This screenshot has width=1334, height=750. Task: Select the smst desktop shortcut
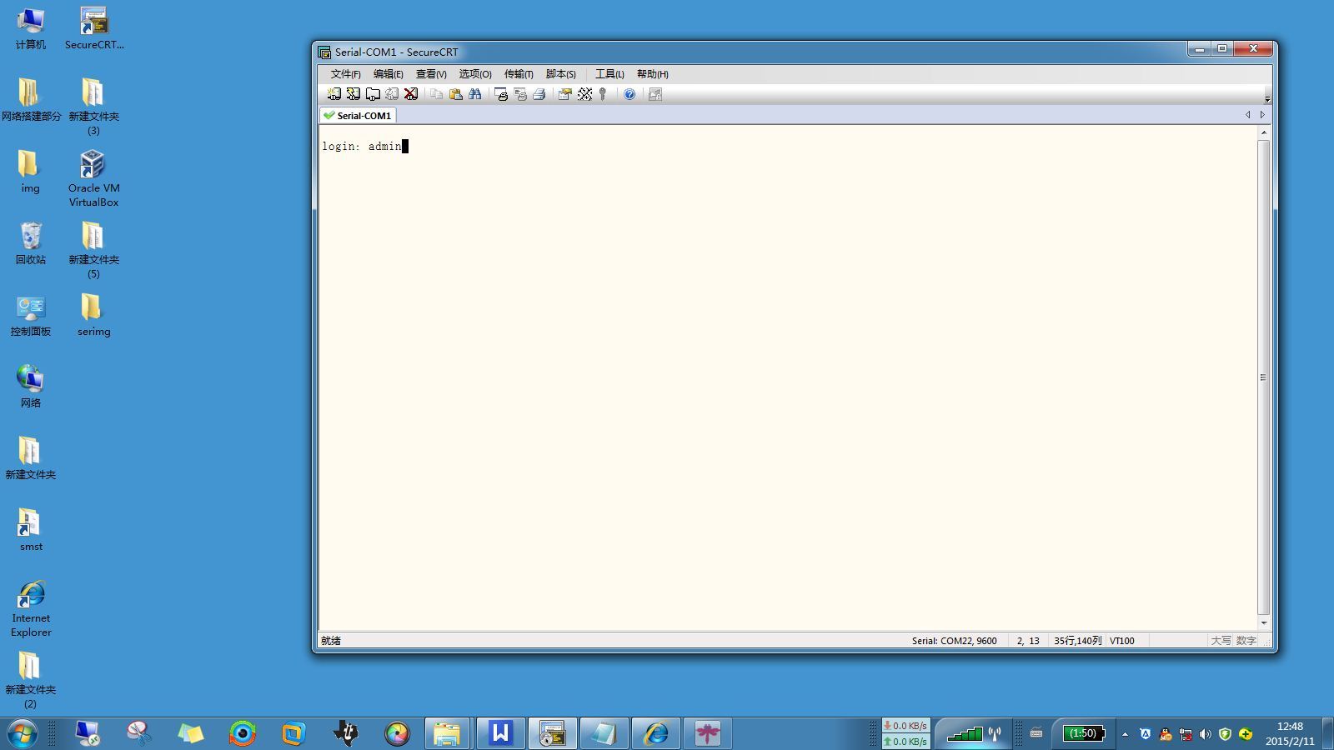coord(31,530)
